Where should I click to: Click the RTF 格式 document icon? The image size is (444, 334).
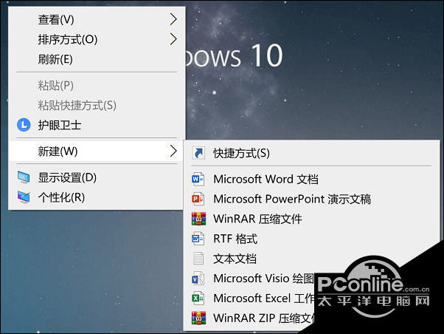coord(198,239)
